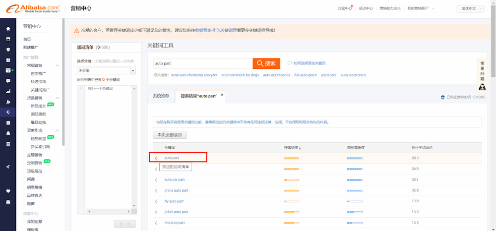Search related term 'auto accessories'
The height and width of the screenshot is (231, 496).
[276, 75]
